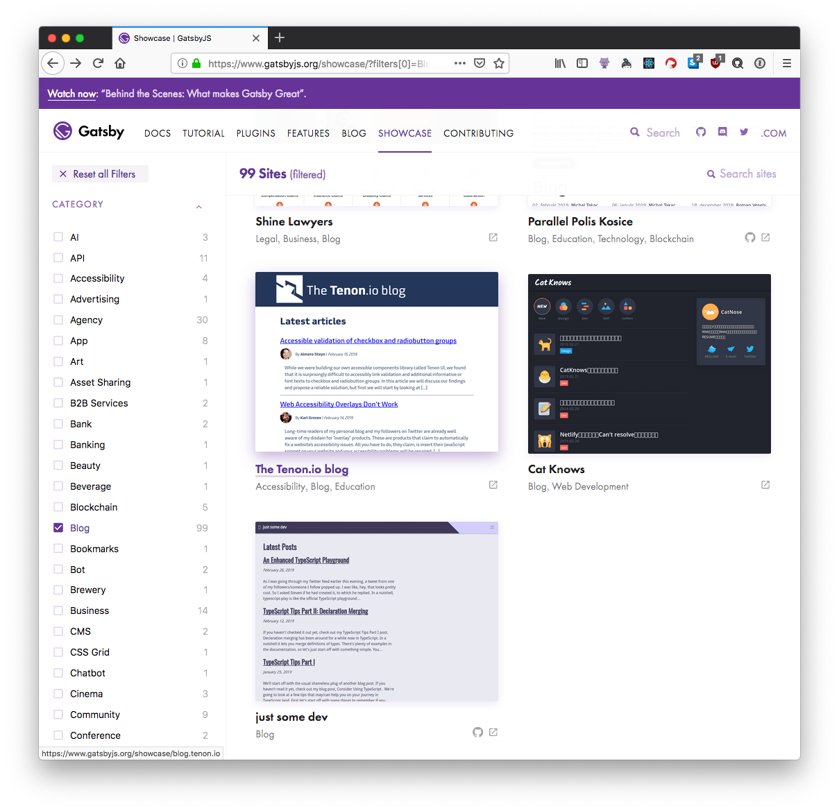Image resolution: width=839 pixels, height=811 pixels.
Task: Open the Discord icon in header
Action: click(x=722, y=132)
